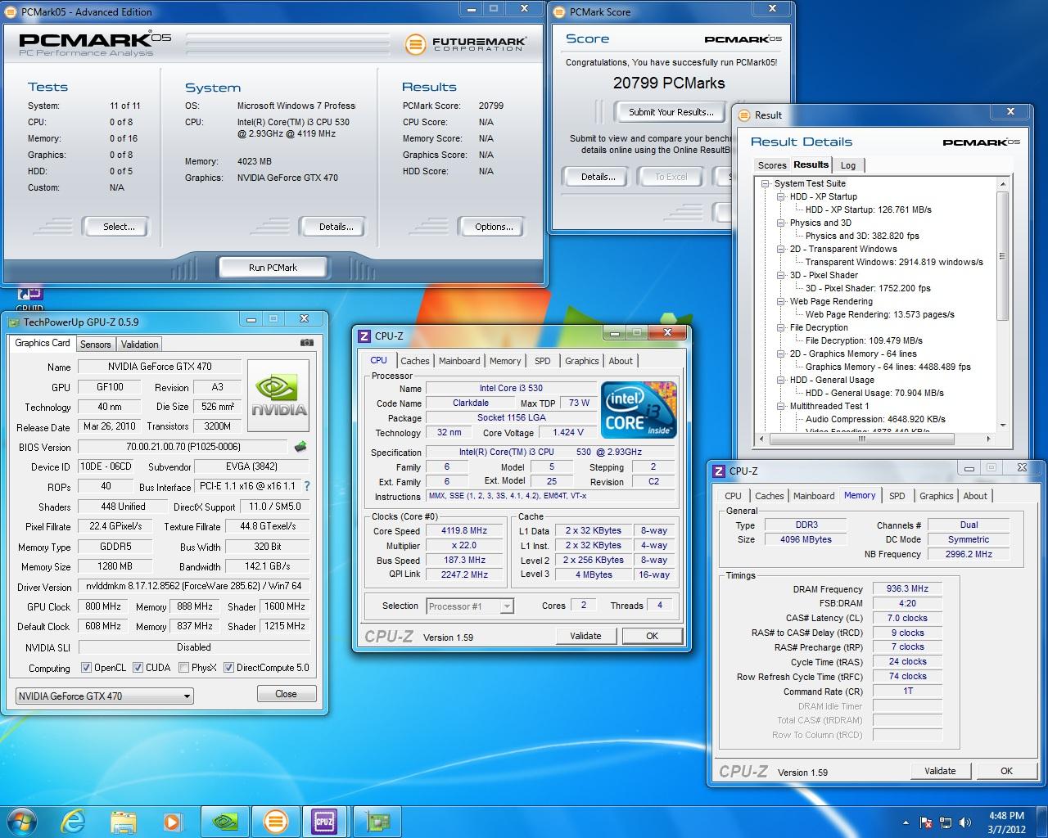1048x838 pixels.
Task: Click the CPU-Z memory window title icon
Action: (x=719, y=471)
